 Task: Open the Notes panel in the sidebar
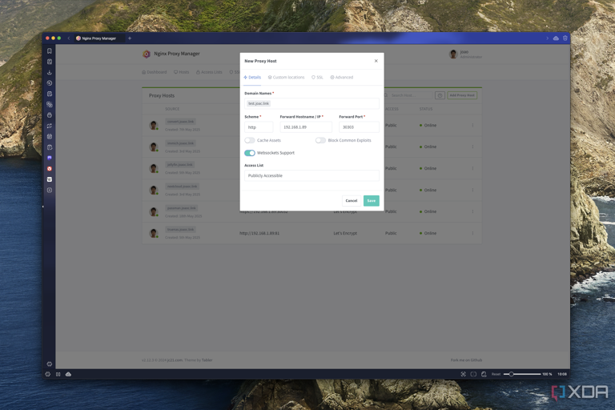(x=50, y=94)
